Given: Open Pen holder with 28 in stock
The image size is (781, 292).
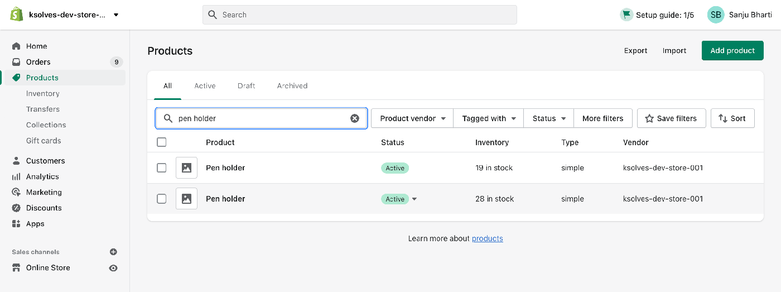Looking at the screenshot, I should point(225,199).
